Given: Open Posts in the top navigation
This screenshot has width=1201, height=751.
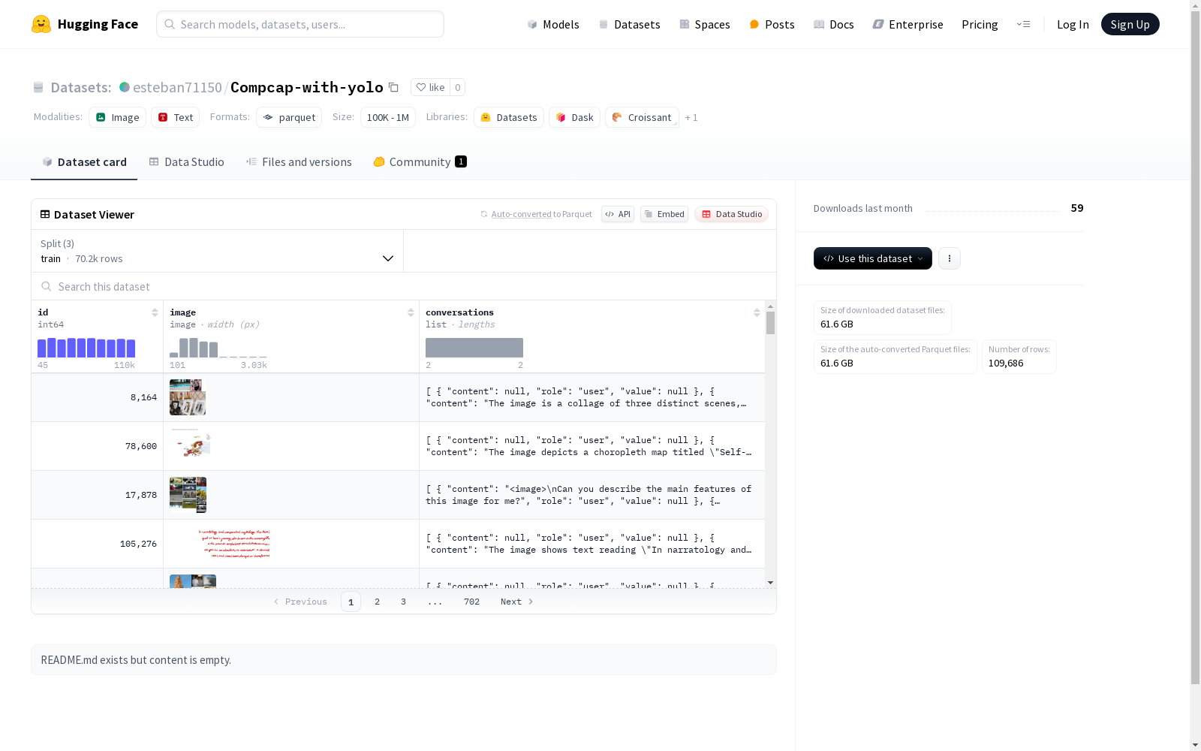Looking at the screenshot, I should tap(772, 24).
